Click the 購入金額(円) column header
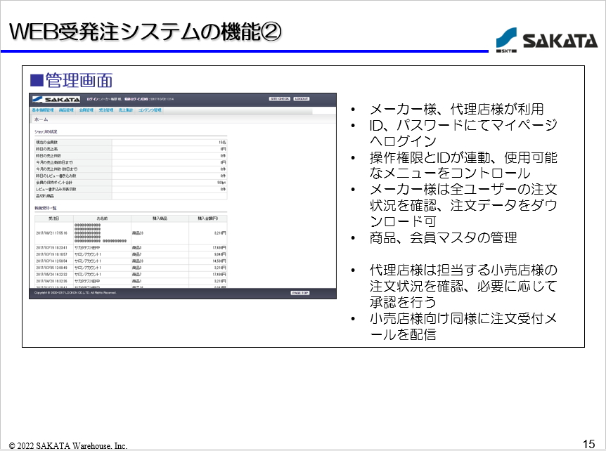 [209, 218]
